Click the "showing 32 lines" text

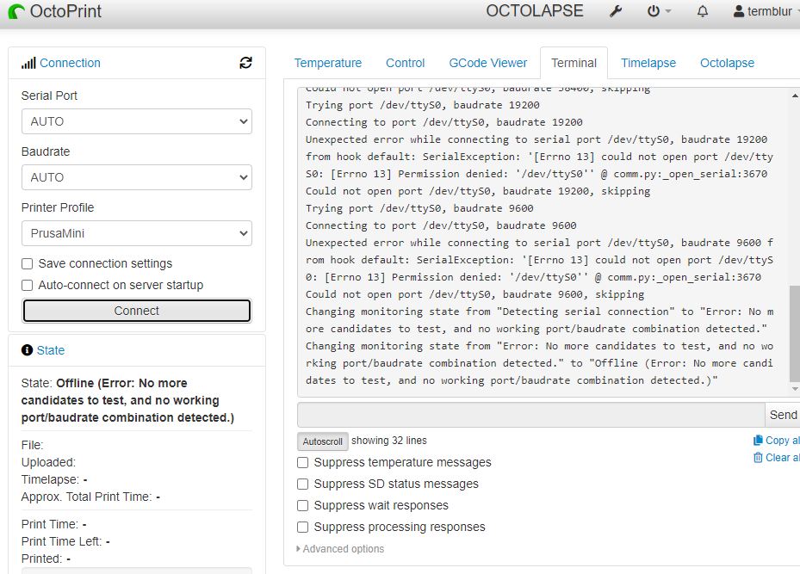(x=388, y=441)
